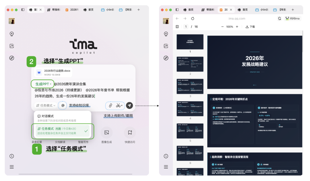
Task: Expand the 生成PPT dropdown
Action: 43,84
